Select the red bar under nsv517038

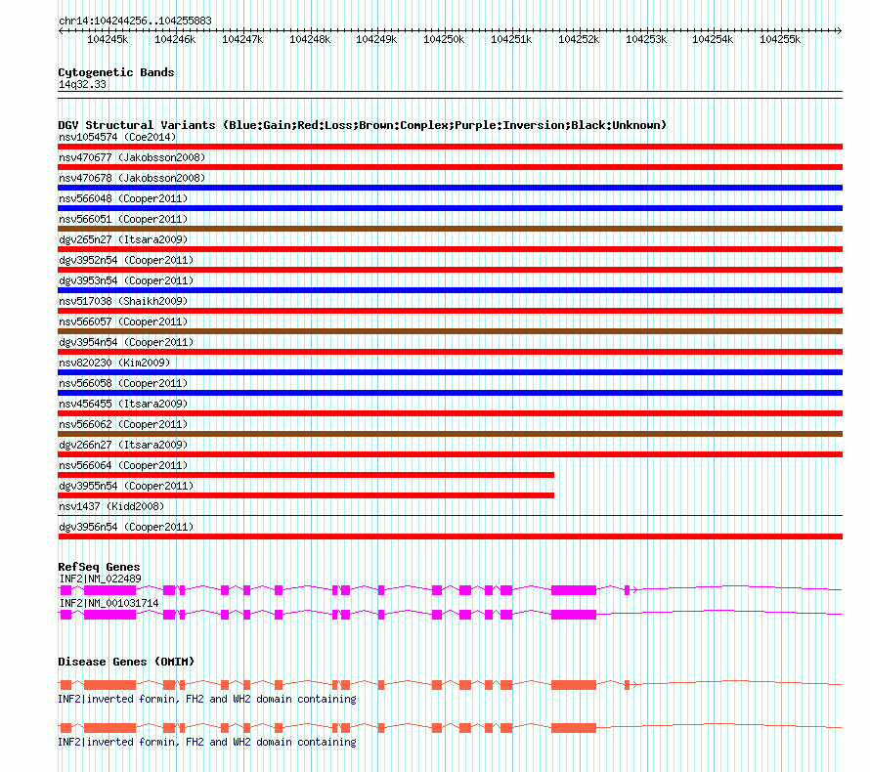pos(450,311)
